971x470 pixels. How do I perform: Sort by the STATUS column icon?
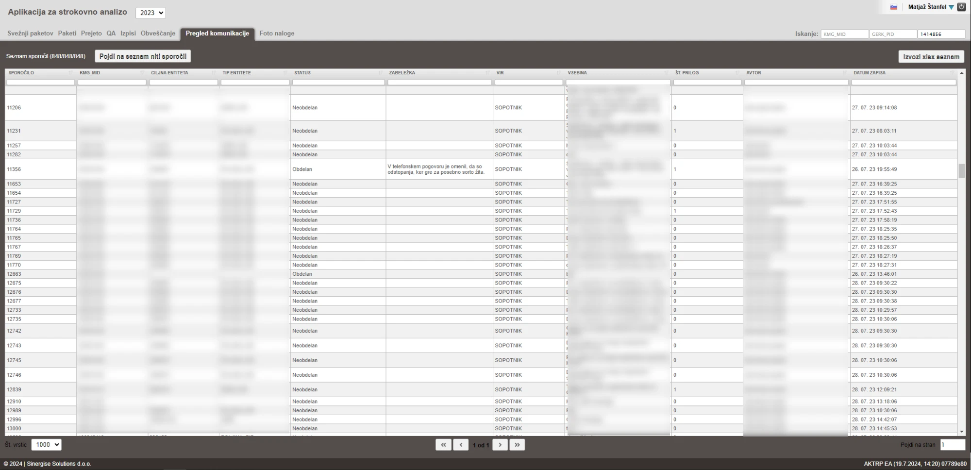click(x=381, y=73)
